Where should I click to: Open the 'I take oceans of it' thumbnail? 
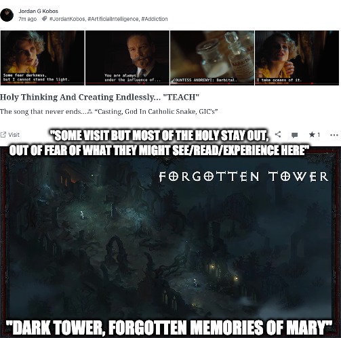click(x=297, y=58)
